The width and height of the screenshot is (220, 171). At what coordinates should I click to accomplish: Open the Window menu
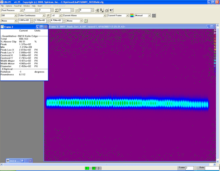(x=26, y=6)
